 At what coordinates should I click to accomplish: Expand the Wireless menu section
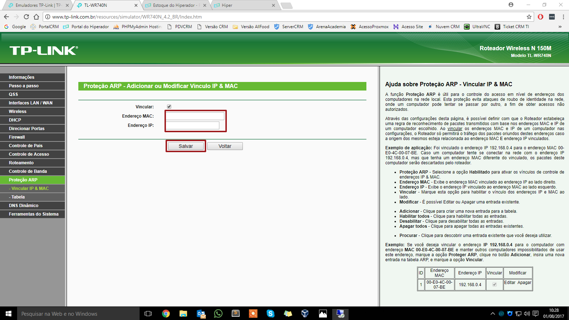pyautogui.click(x=18, y=112)
